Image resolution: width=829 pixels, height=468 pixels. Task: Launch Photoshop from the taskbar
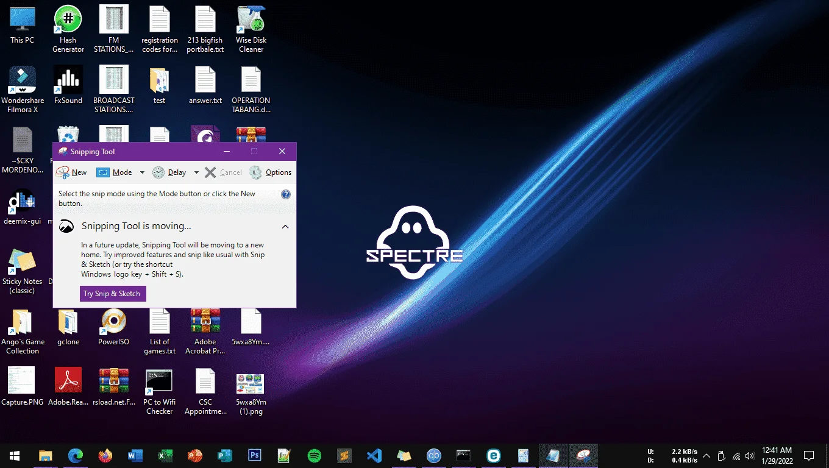click(255, 455)
